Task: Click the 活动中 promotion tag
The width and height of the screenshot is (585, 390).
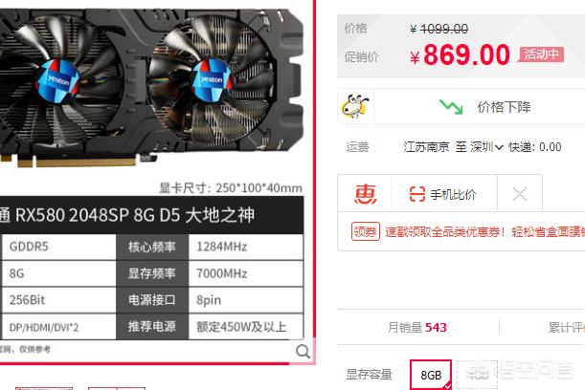Action: tap(541, 54)
